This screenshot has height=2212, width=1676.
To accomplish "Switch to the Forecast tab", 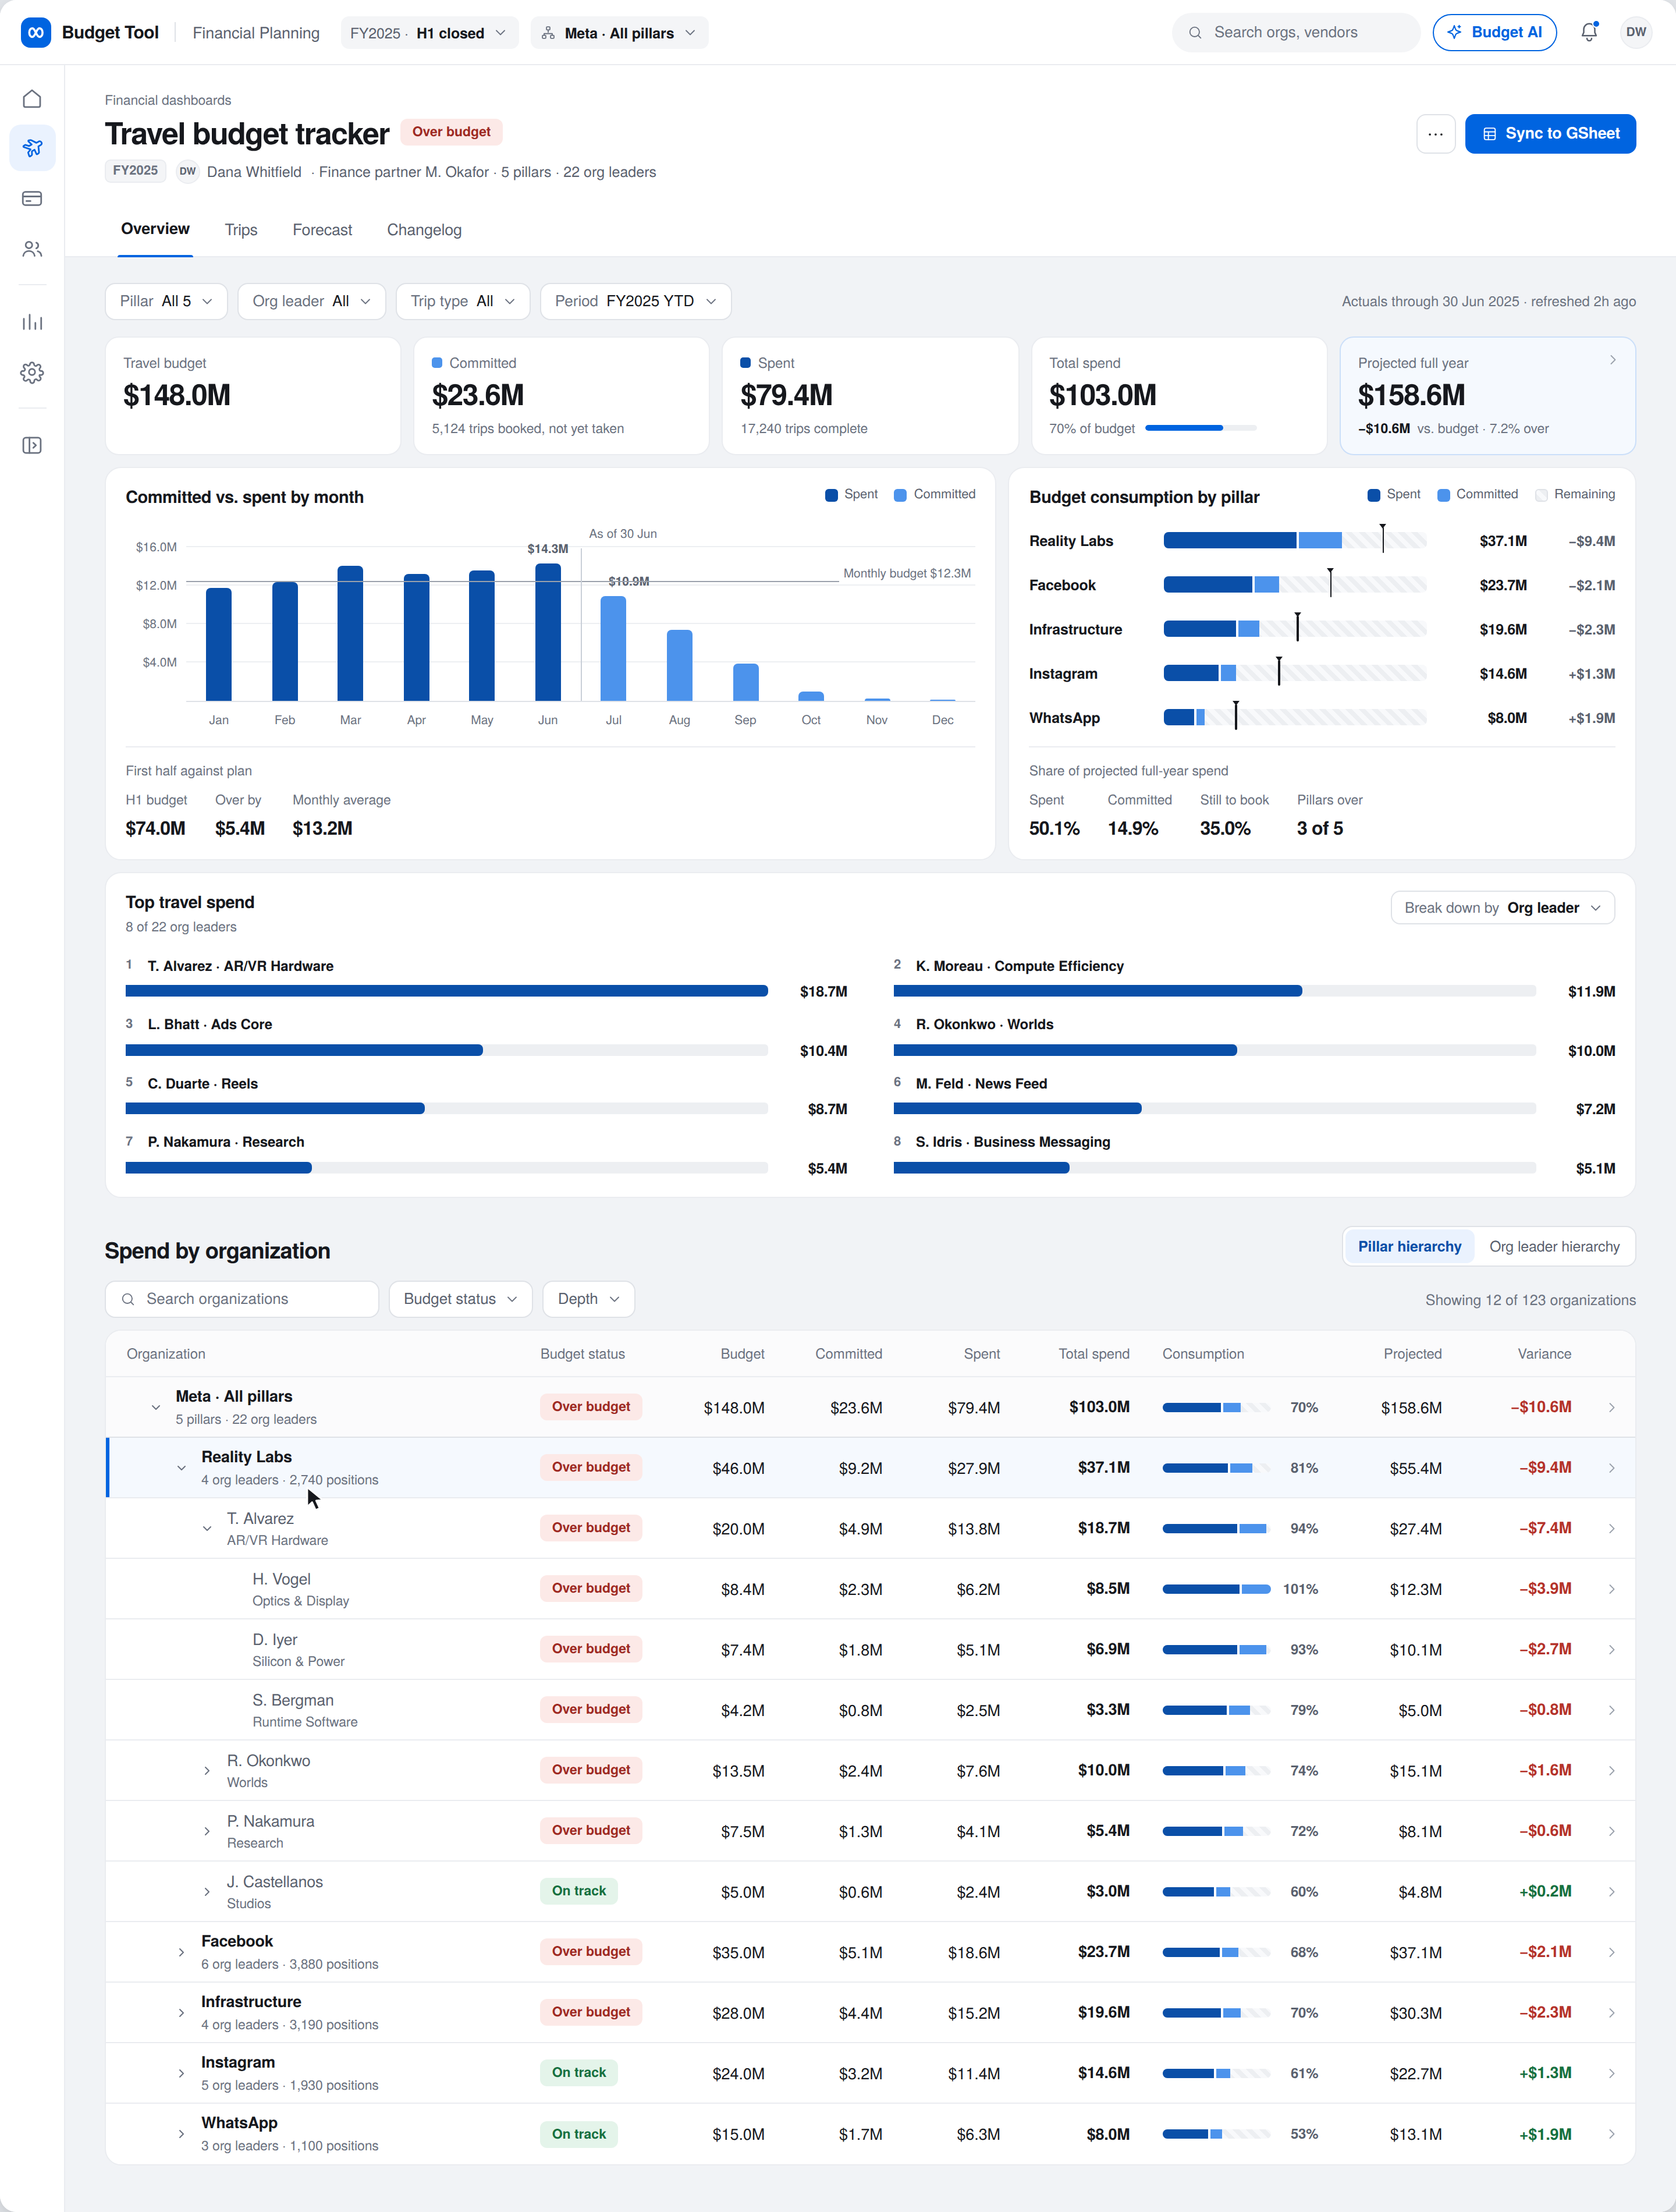I will click(322, 230).
